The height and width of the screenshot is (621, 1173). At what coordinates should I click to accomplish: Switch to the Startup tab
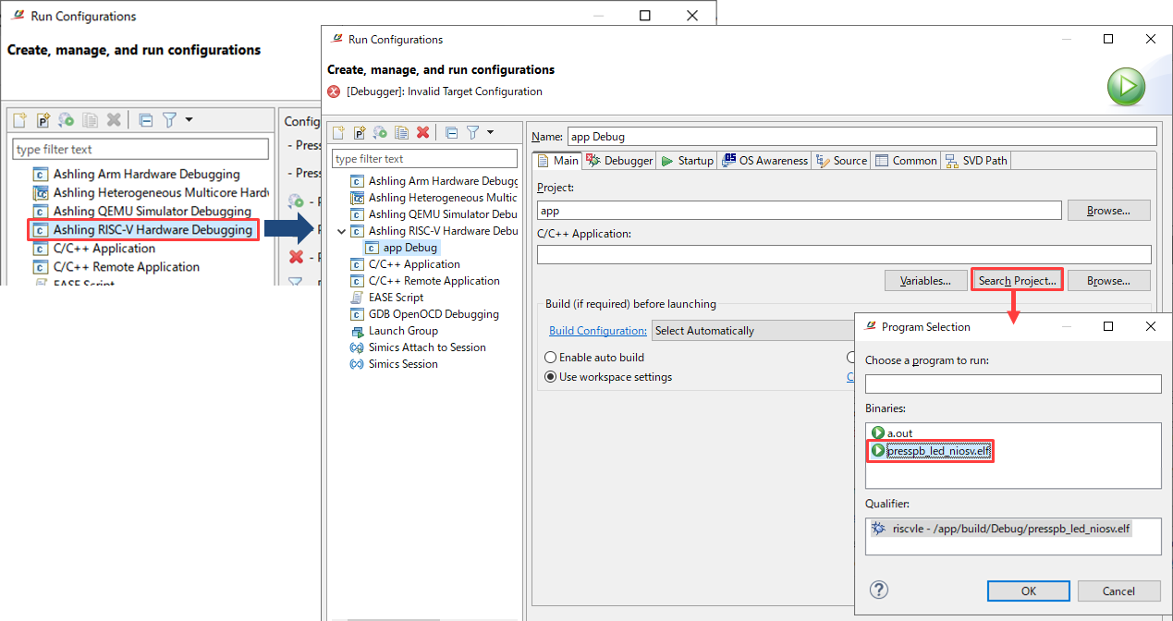688,161
